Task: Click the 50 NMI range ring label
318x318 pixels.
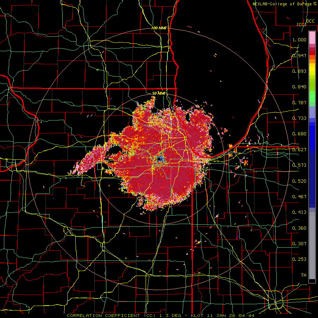Action: click(159, 93)
